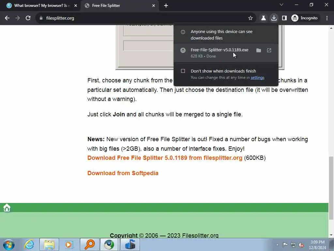Open the Windows Start menu
The height and width of the screenshot is (251, 334).
tap(9, 244)
